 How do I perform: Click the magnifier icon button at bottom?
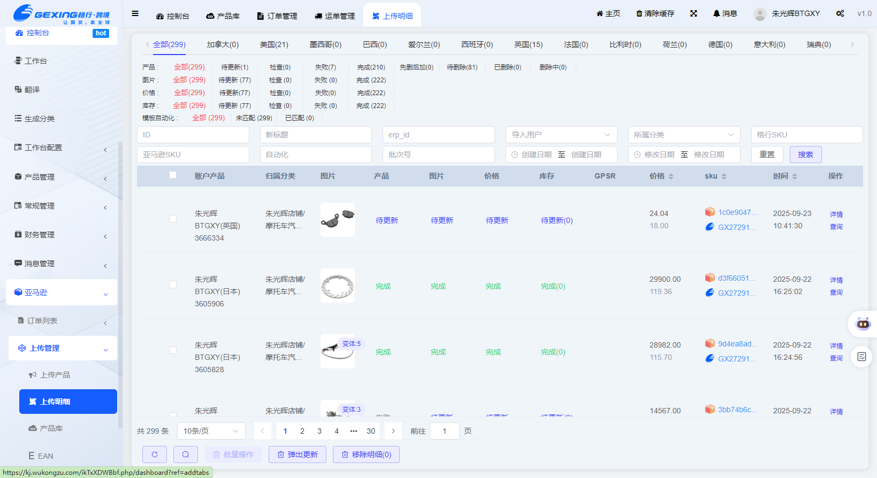click(186, 454)
